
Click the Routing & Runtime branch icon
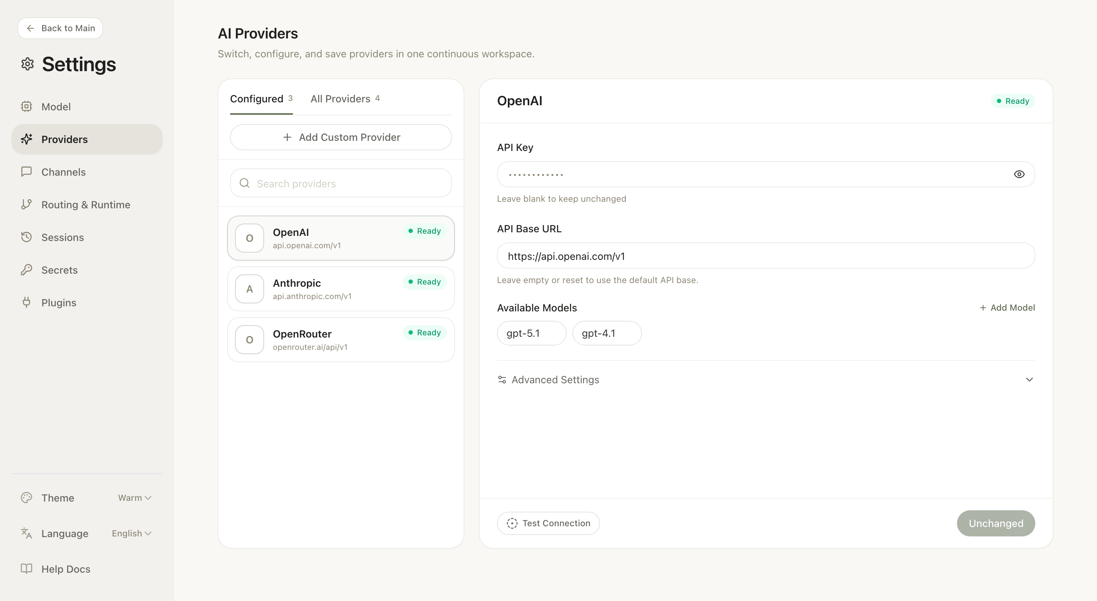[x=26, y=204]
